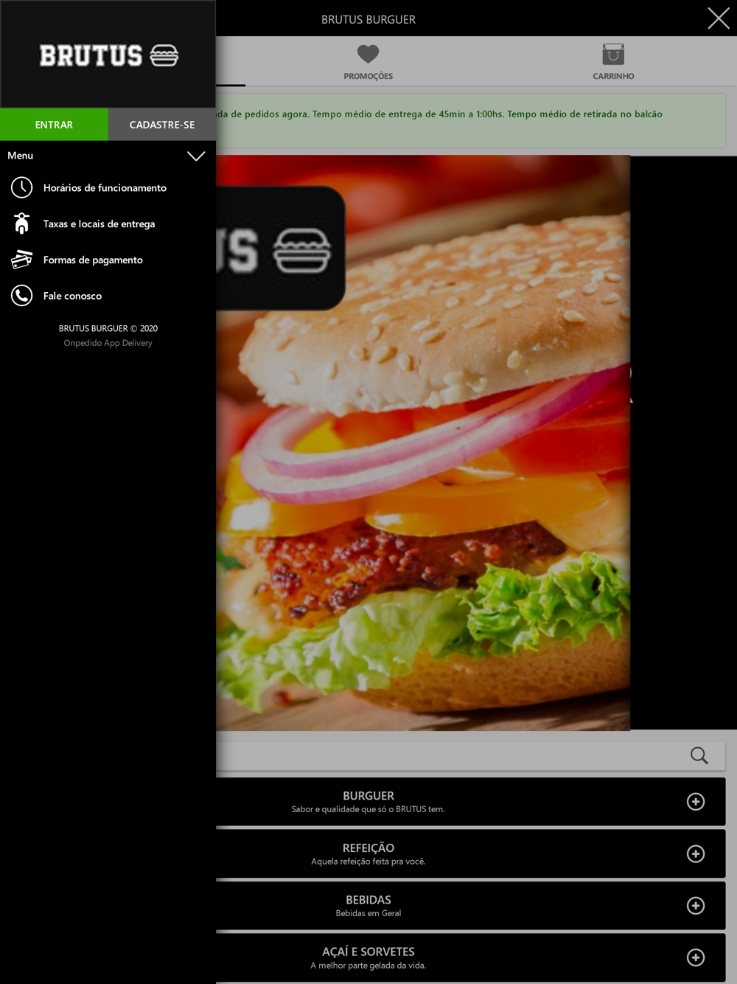Viewport: 737px width, 984px height.
Task: Click the green ENTRAR button
Action: tap(54, 125)
